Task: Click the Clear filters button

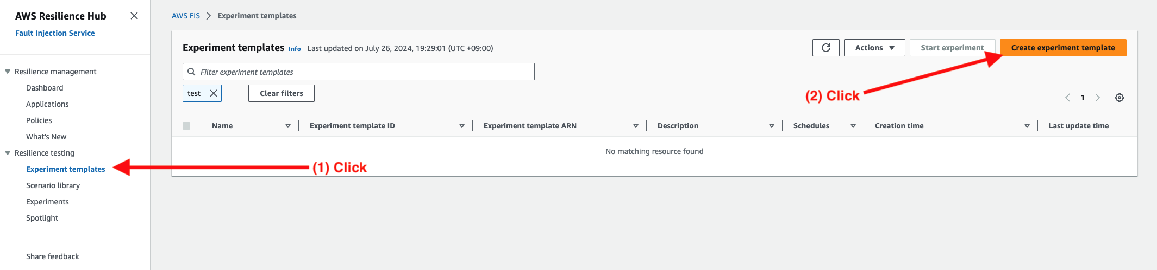Action: point(282,93)
